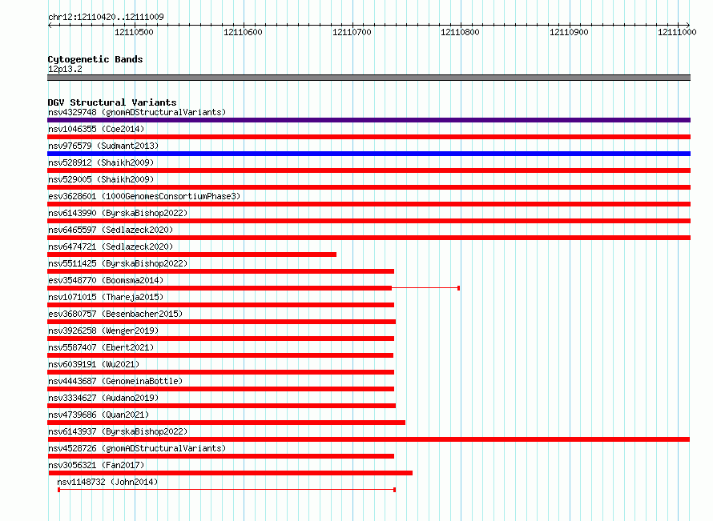Click ruler position 12110700

click(x=352, y=32)
